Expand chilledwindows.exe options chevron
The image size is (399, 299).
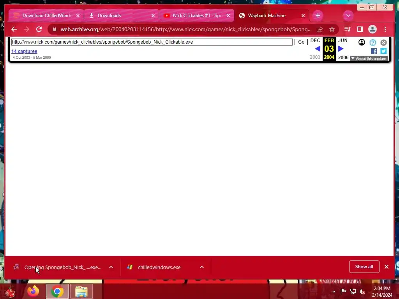pyautogui.click(x=202, y=267)
